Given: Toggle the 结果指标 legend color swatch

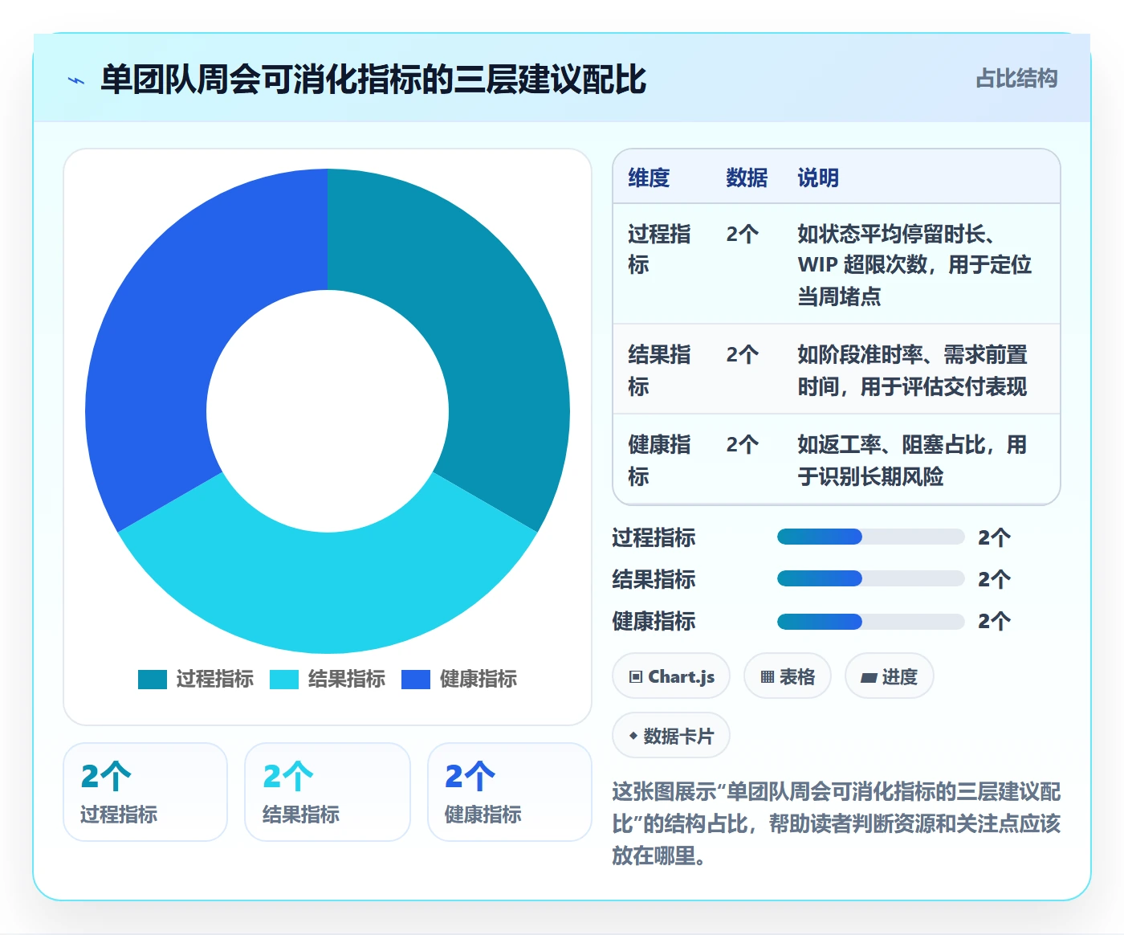Looking at the screenshot, I should point(284,680).
